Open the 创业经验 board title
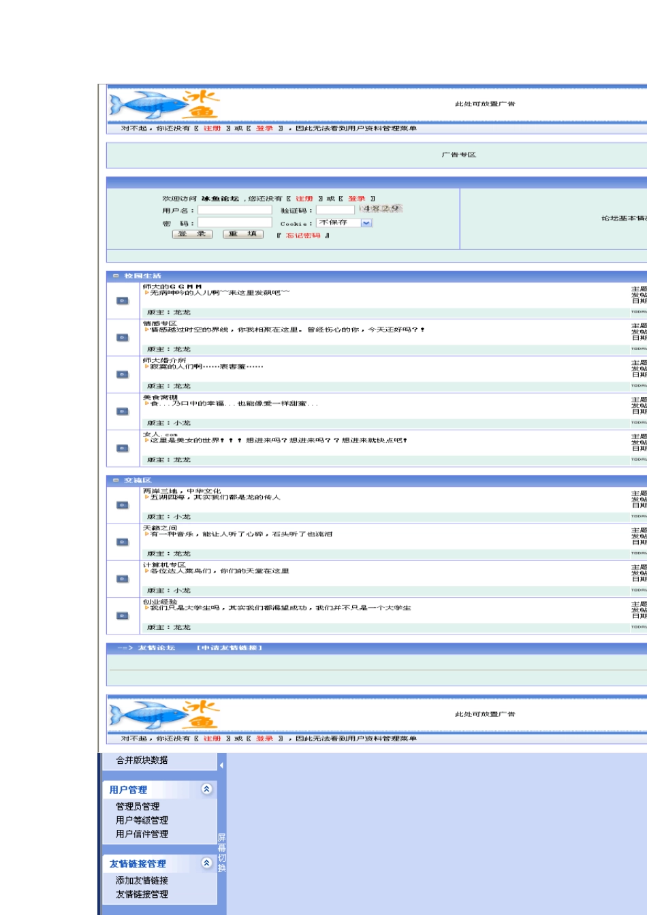Viewport: 647px width, 915px height. (160, 601)
